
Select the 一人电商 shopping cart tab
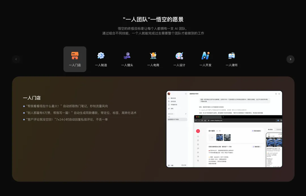click(x=153, y=59)
